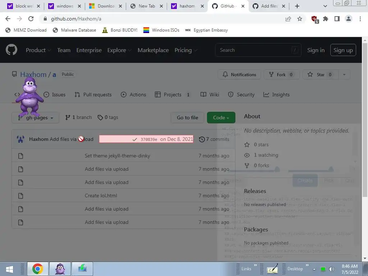Open the Issues tab
Screen dimensions: 368x276
pyautogui.click(x=55, y=95)
